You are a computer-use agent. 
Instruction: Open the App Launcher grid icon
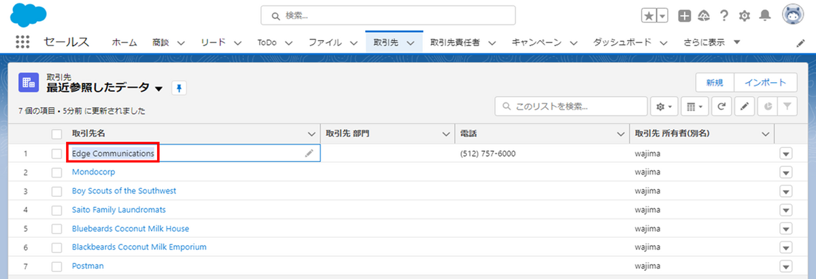point(22,42)
